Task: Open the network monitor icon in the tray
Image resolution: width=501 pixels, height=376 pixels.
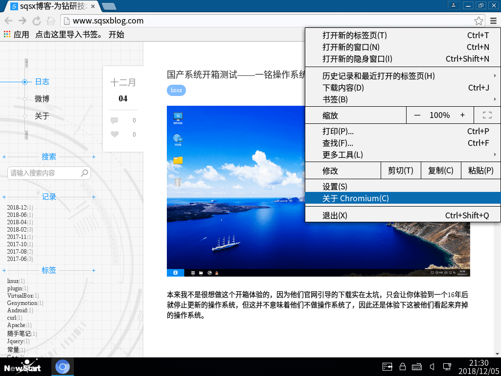Action: 447,366
